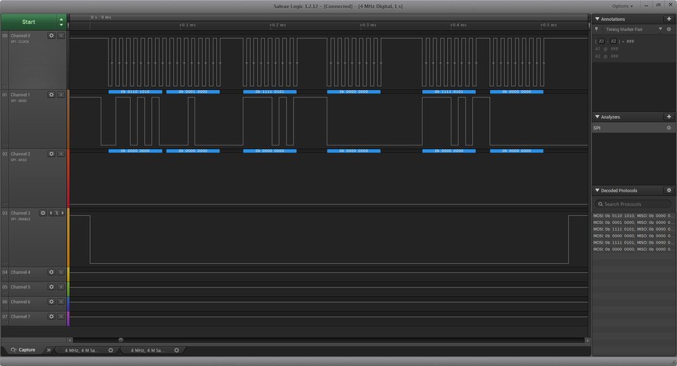Open Channel 5 settings gear

click(52, 287)
